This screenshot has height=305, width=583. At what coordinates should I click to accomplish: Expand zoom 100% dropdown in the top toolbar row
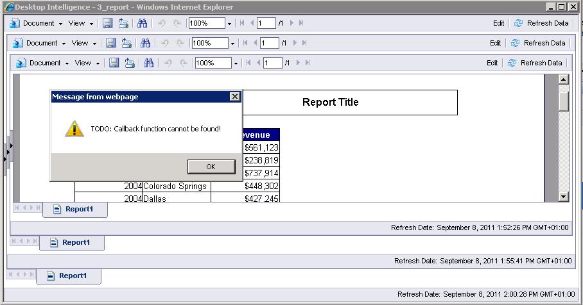click(x=229, y=23)
